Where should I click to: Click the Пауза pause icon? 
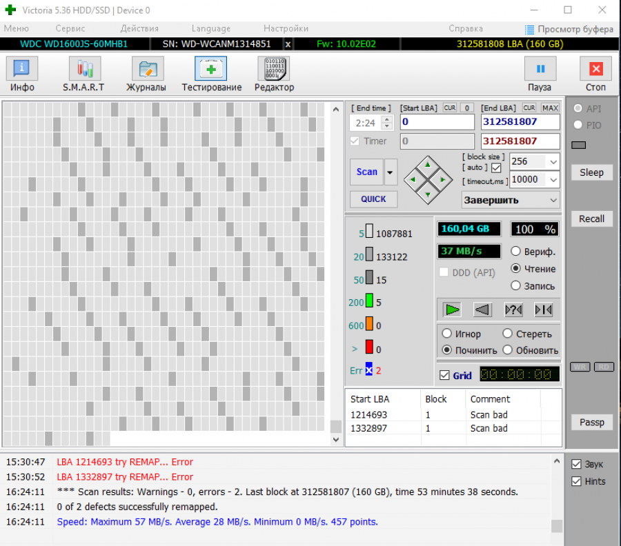click(540, 70)
